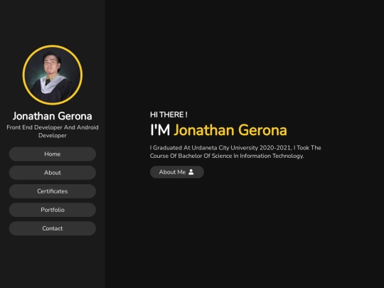Viewport: 384px width, 288px height.
Task: Click the Urdaneta City University text
Action: coord(225,148)
